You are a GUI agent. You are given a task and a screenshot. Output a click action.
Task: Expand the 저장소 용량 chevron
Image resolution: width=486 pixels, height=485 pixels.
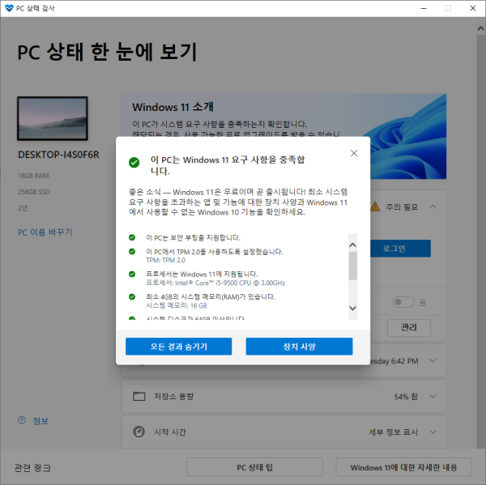click(x=433, y=396)
